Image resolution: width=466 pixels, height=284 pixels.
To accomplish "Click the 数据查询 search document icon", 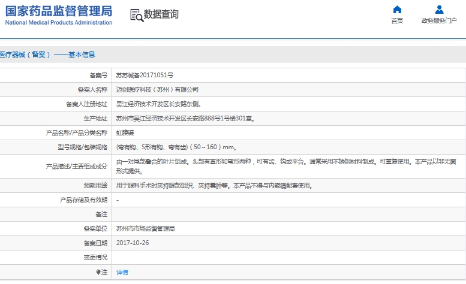I will pyautogui.click(x=137, y=15).
